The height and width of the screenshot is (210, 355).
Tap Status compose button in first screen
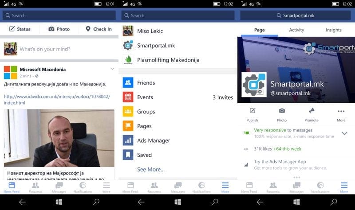(20, 29)
